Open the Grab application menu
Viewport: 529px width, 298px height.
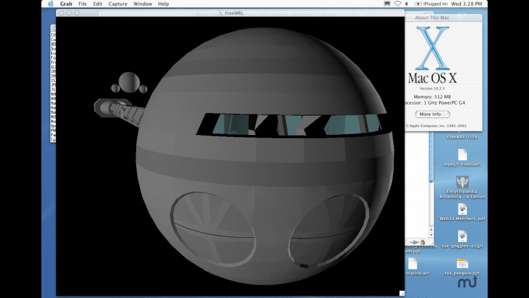66,4
